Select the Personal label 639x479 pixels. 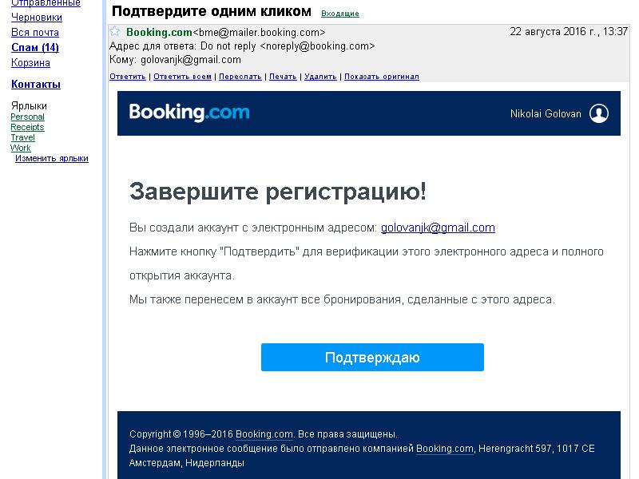click(27, 117)
